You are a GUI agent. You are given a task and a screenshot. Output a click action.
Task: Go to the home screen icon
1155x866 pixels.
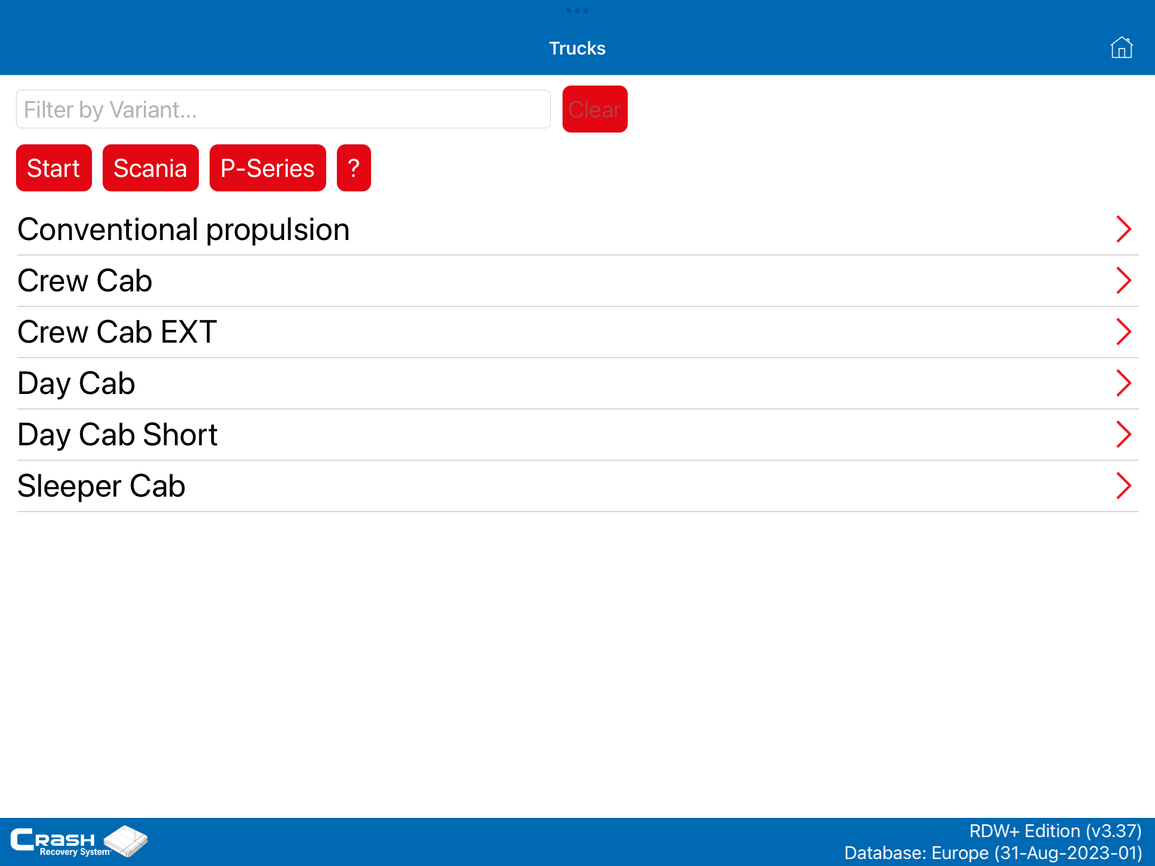click(1121, 48)
